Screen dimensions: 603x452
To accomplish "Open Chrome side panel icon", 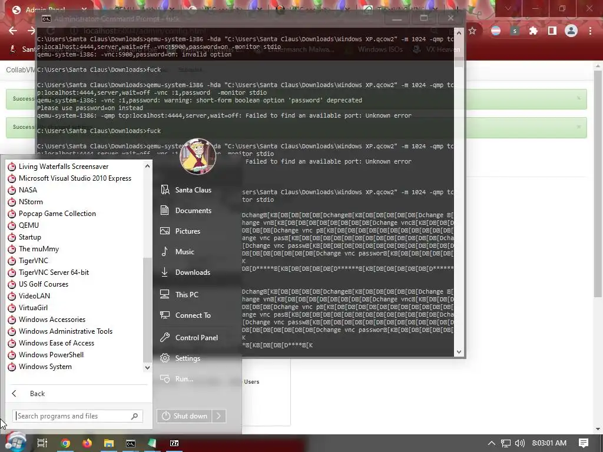I will (552, 31).
